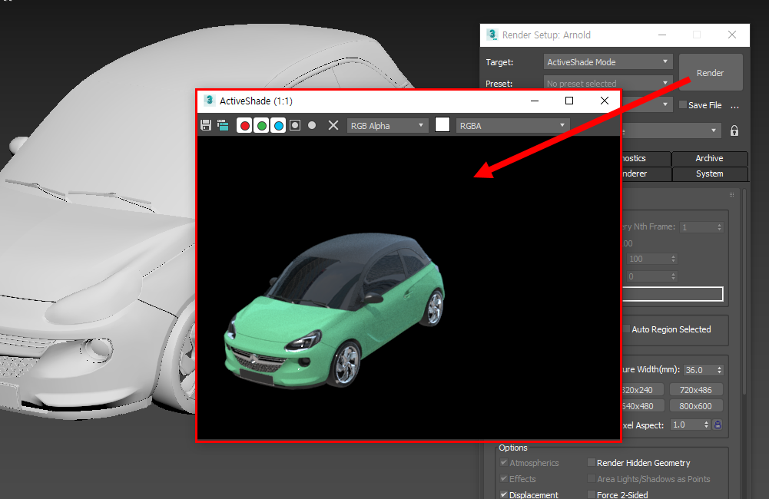Click the spinner arrows beside value 100
The image size is (769, 499).
(x=674, y=259)
